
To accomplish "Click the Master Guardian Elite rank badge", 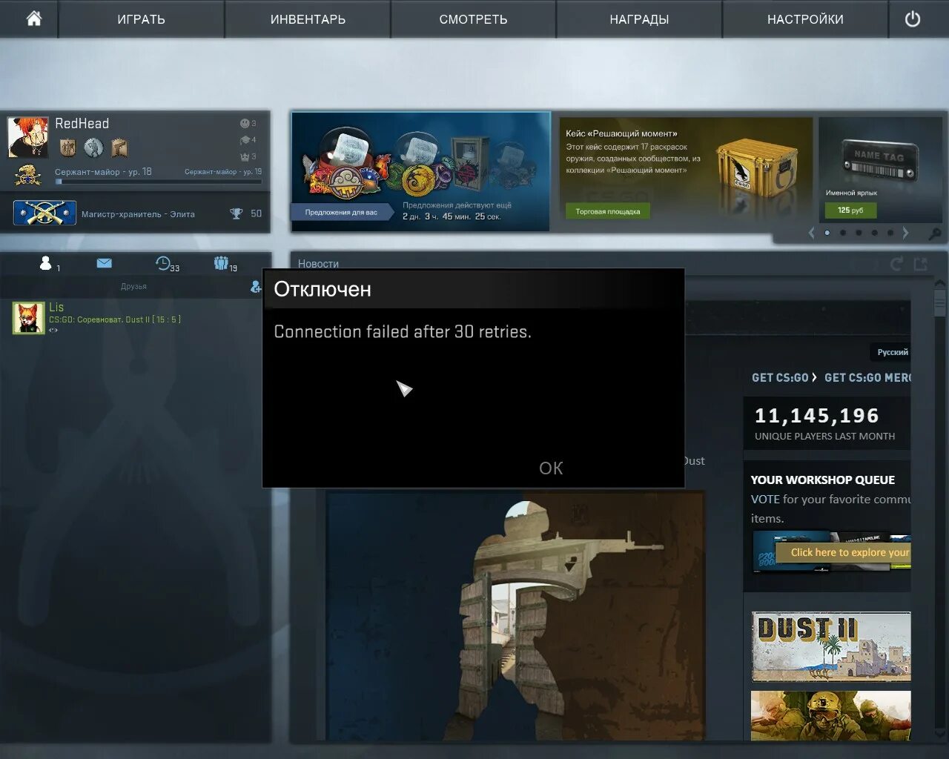I will coord(44,213).
